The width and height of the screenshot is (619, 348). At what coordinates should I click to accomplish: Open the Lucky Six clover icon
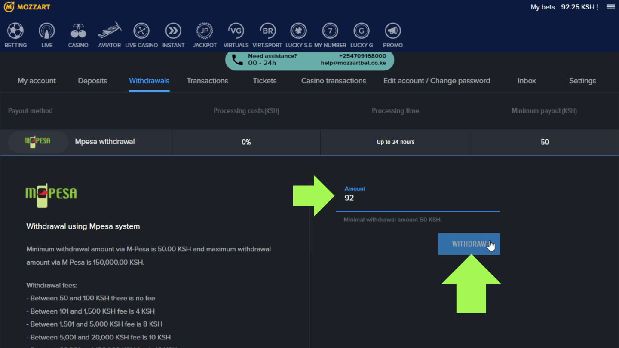pos(299,31)
